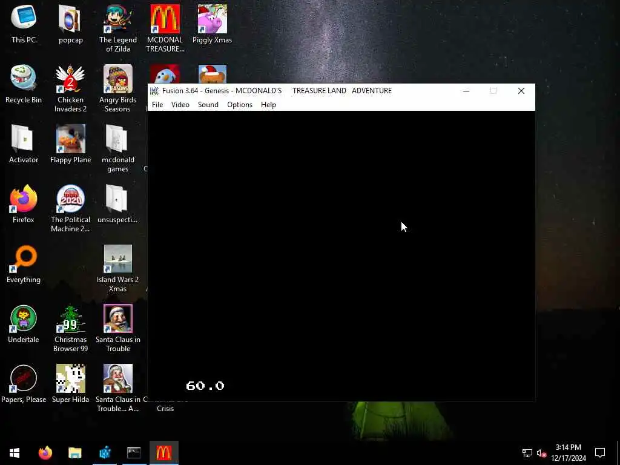Select the MCDONAL TREASURE desktop shortcut
The width and height of the screenshot is (620, 465).
click(x=165, y=28)
